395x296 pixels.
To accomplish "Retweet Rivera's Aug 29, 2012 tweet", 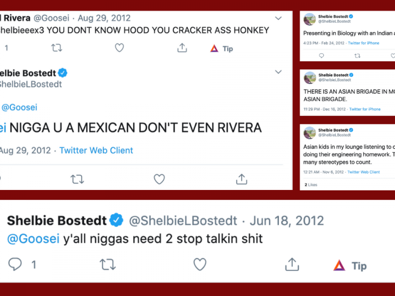I will tap(57, 48).
